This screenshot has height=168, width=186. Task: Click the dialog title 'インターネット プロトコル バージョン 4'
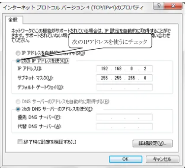46,7
